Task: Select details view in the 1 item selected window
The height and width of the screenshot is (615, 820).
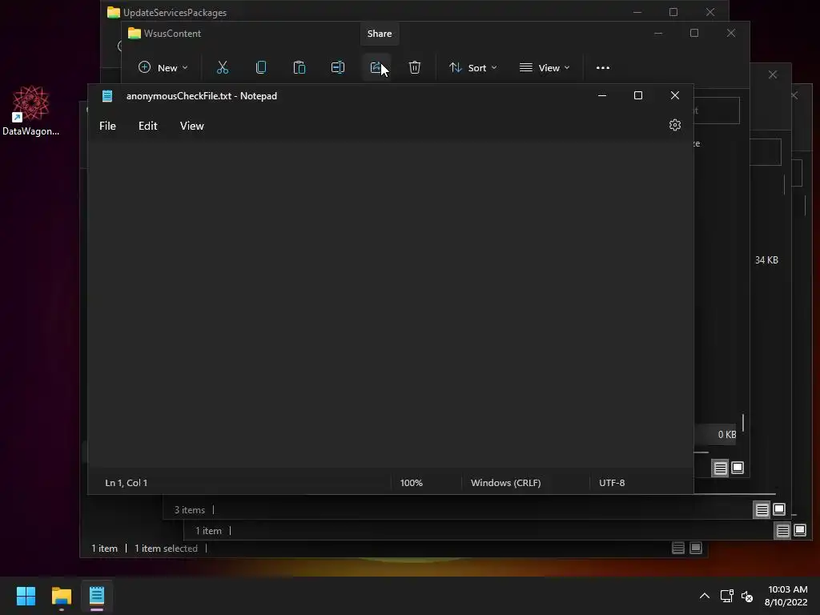Action: 678,548
